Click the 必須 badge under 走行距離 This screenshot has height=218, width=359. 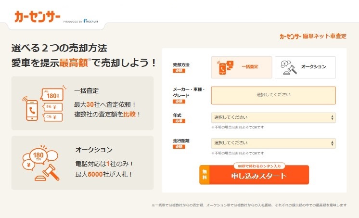[179, 147]
